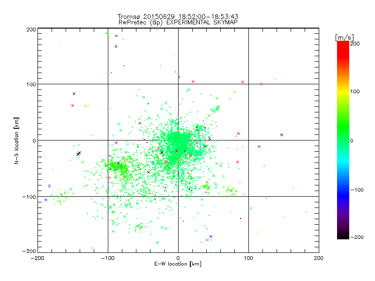The width and height of the screenshot is (375, 281).
Task: Click the N-S axis tick label 0
Action: click(x=34, y=140)
